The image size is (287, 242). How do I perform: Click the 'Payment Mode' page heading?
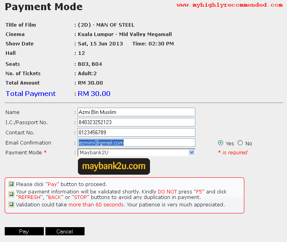tap(43, 7)
